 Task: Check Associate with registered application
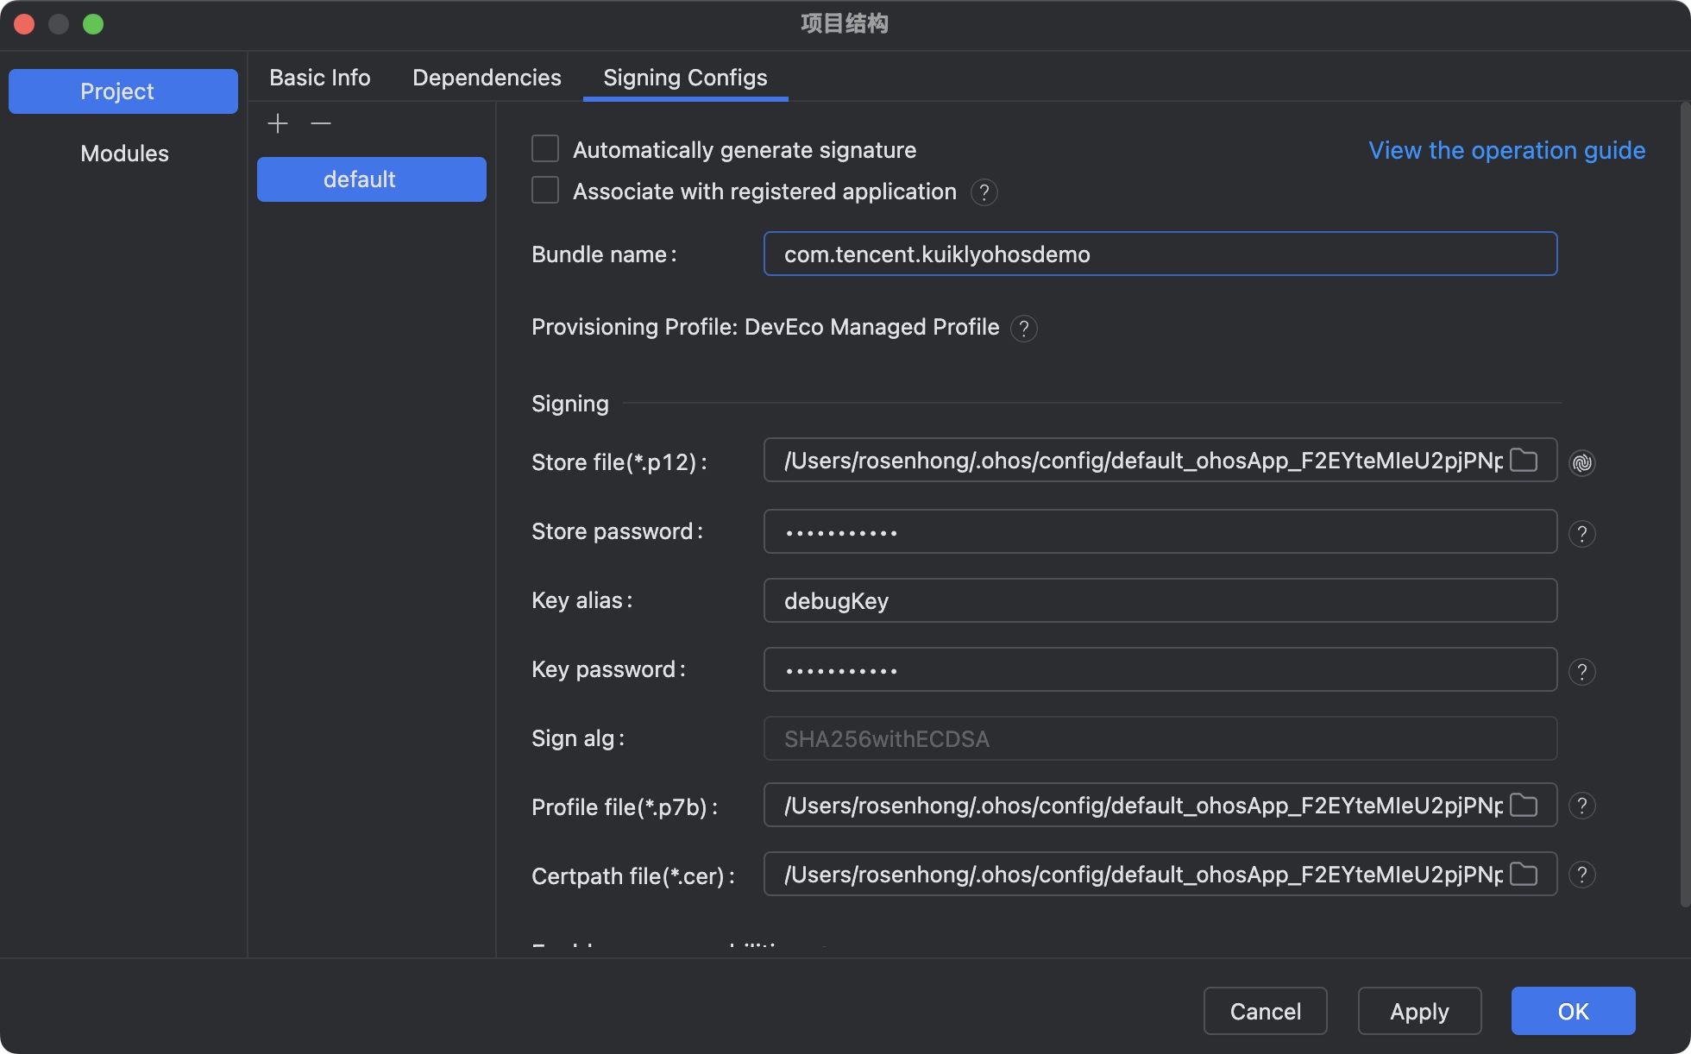coord(545,191)
